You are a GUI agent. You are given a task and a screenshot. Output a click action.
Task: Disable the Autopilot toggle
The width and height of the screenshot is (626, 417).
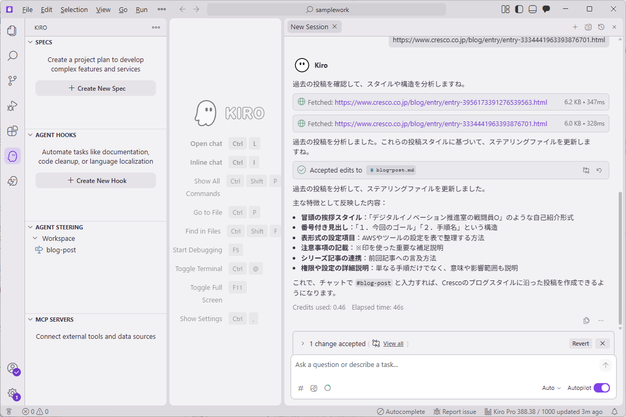click(601, 388)
